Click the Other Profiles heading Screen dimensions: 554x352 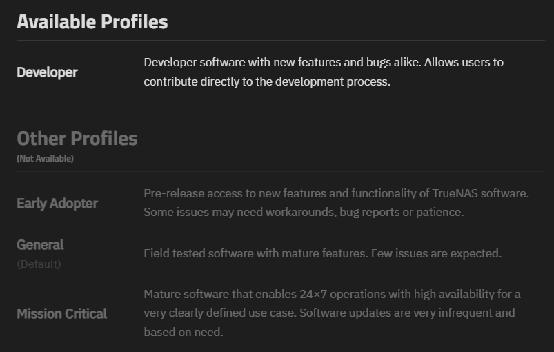(x=77, y=138)
